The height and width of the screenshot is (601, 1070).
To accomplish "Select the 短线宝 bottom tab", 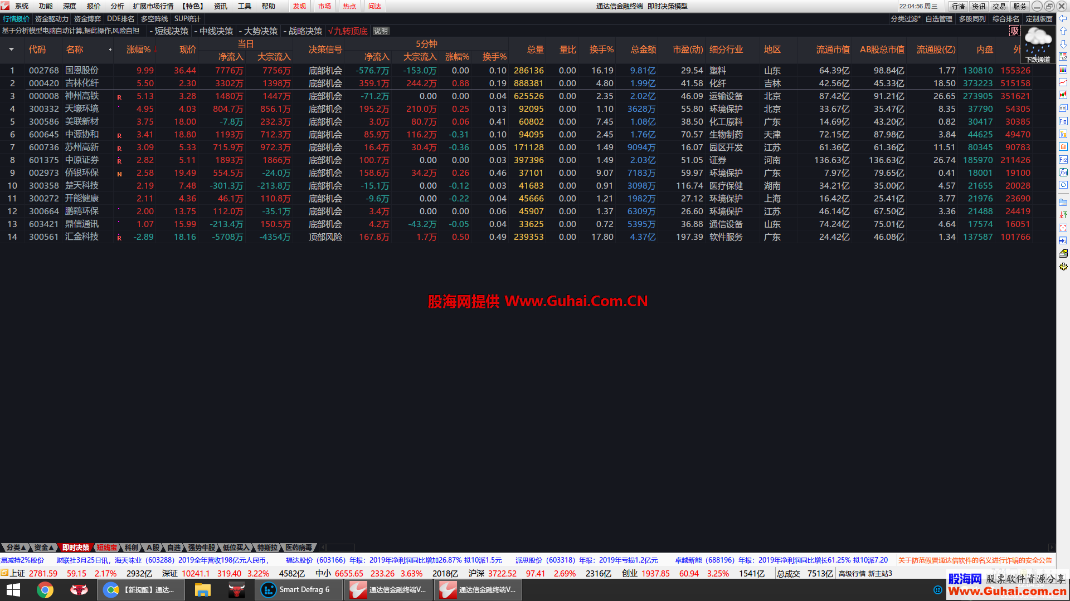I will pyautogui.click(x=107, y=548).
